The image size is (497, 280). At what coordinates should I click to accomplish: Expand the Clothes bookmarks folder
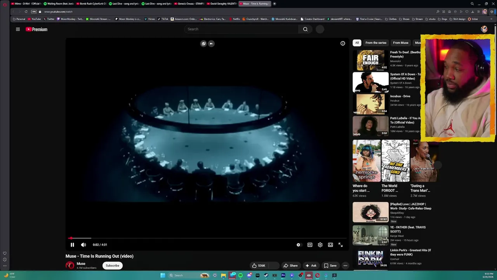391,19
